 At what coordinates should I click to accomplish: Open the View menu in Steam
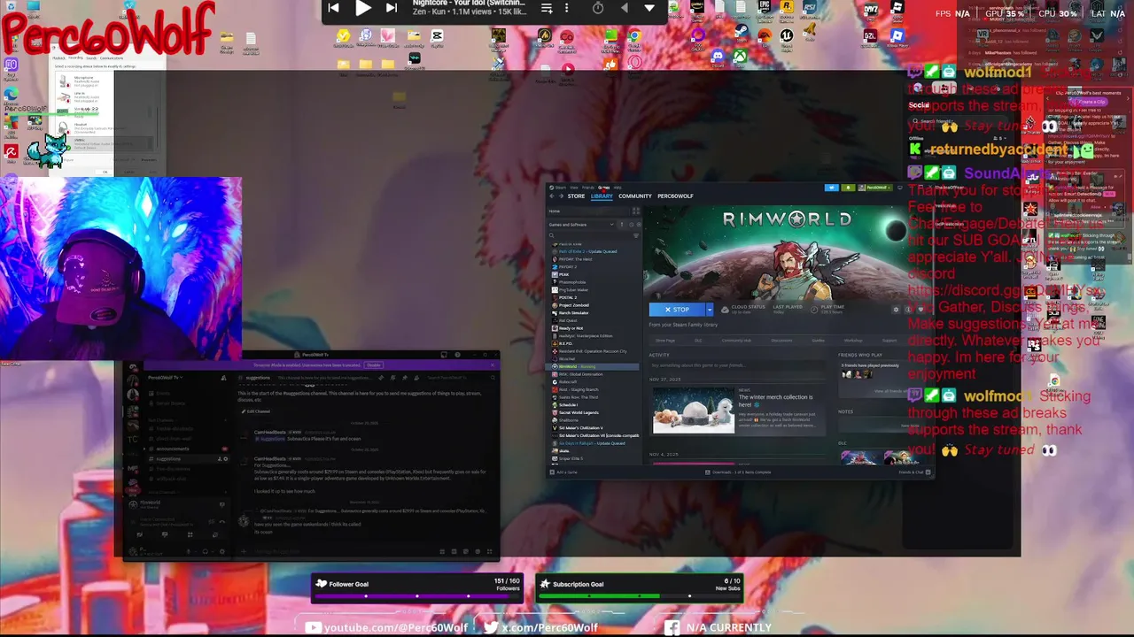(573, 188)
